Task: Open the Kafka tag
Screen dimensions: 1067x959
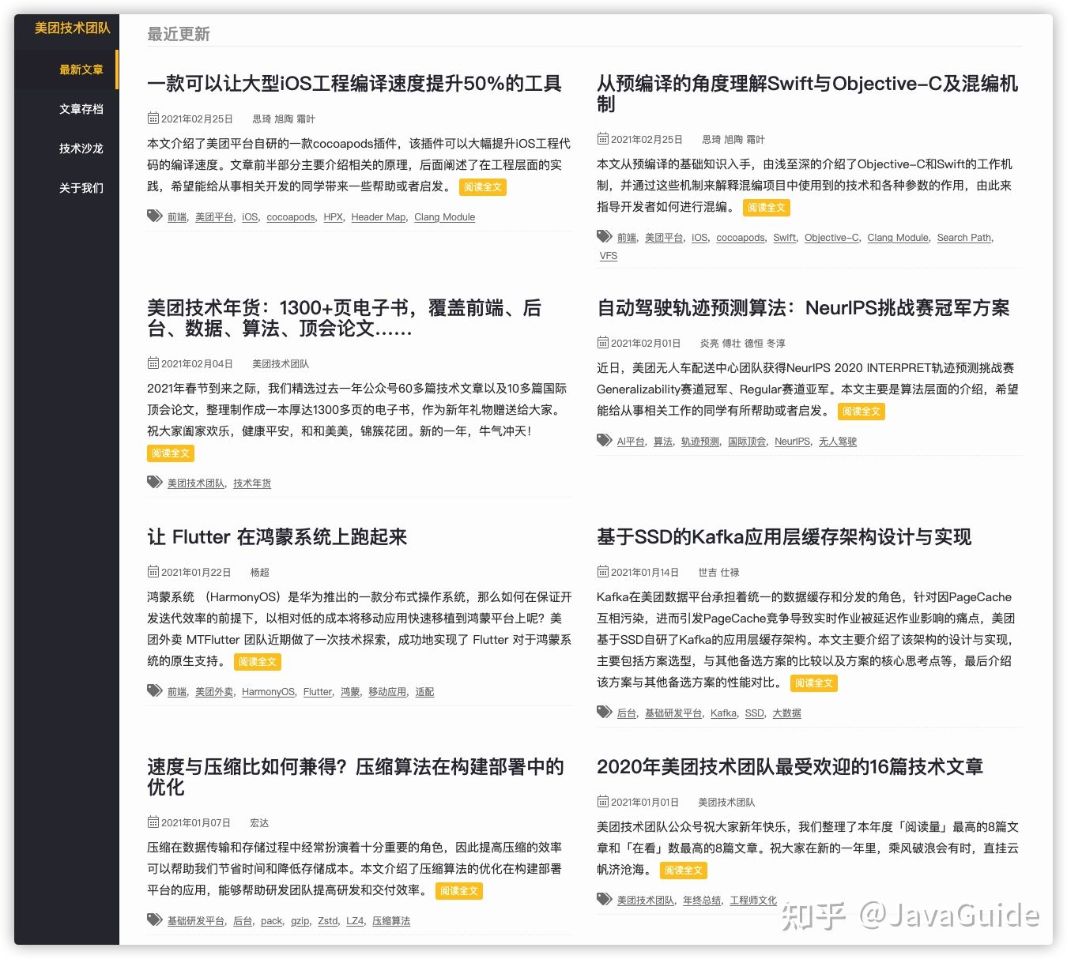Action: (723, 713)
